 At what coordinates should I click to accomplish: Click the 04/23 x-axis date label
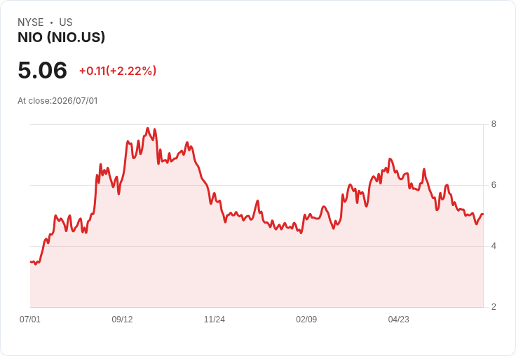click(398, 319)
